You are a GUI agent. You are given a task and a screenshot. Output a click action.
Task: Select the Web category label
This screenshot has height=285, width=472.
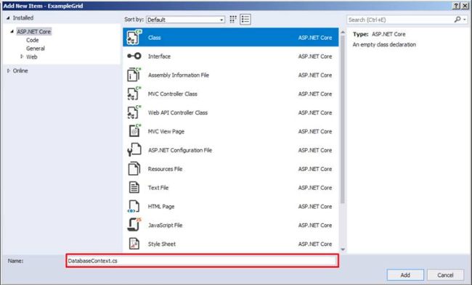[x=32, y=57]
